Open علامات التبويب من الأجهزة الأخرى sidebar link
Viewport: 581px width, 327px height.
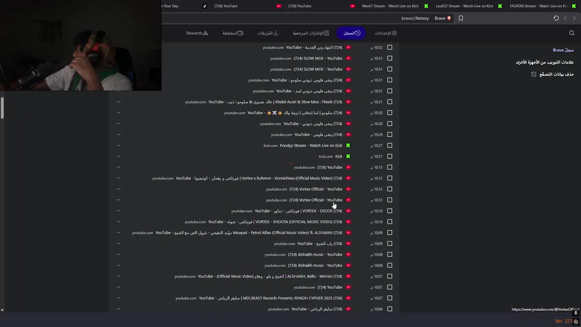545,62
